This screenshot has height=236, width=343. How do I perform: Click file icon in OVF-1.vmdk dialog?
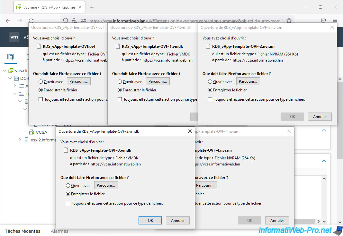117,46
